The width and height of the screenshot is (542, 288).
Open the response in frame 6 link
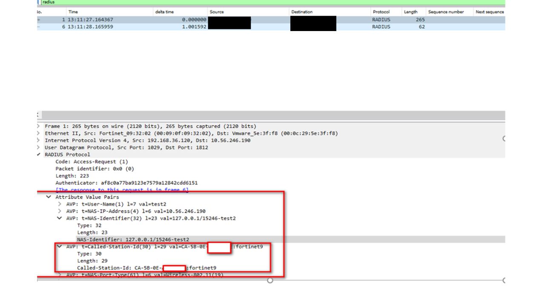(x=122, y=190)
